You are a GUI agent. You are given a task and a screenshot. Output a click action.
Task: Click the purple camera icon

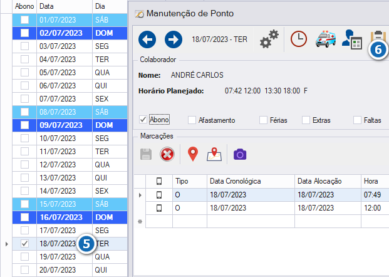coord(240,154)
